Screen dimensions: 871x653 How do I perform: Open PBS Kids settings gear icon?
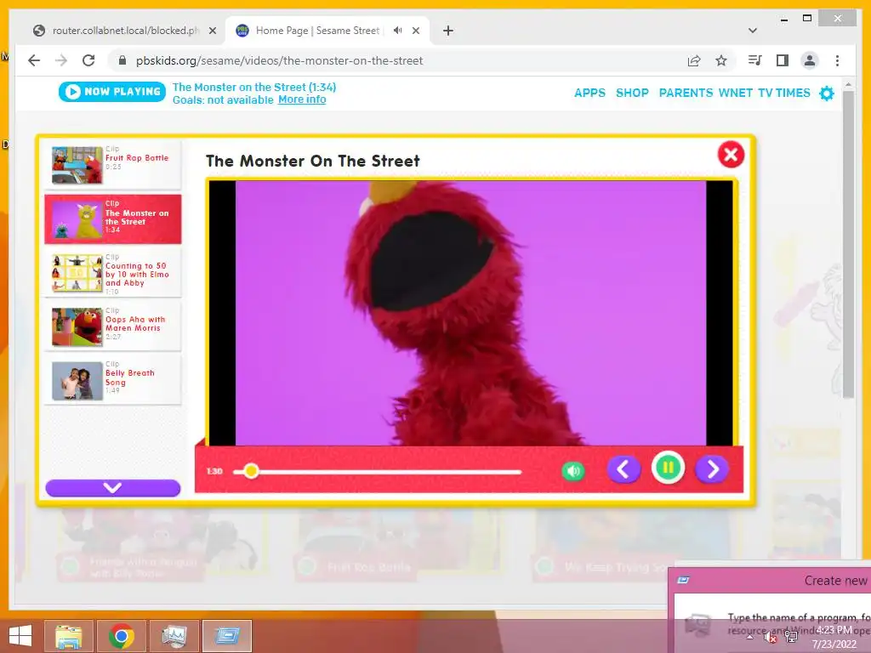click(x=827, y=94)
